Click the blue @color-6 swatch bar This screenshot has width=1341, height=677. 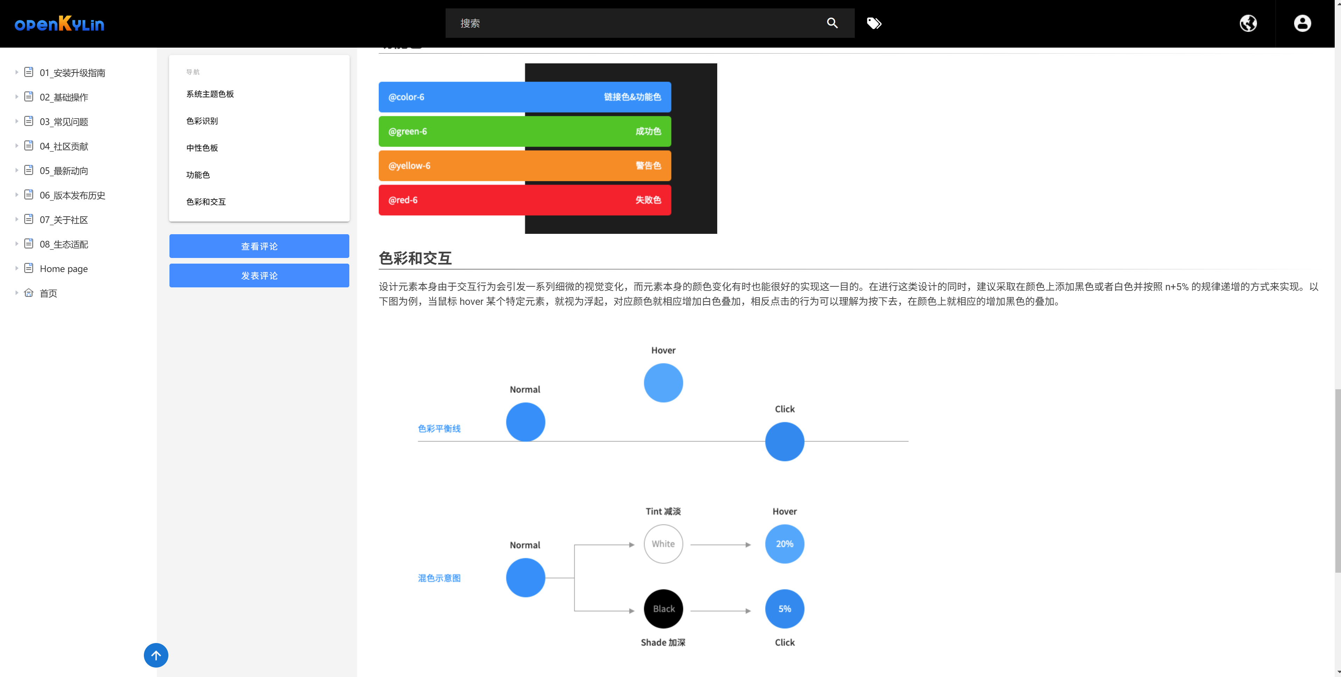pyautogui.click(x=525, y=97)
